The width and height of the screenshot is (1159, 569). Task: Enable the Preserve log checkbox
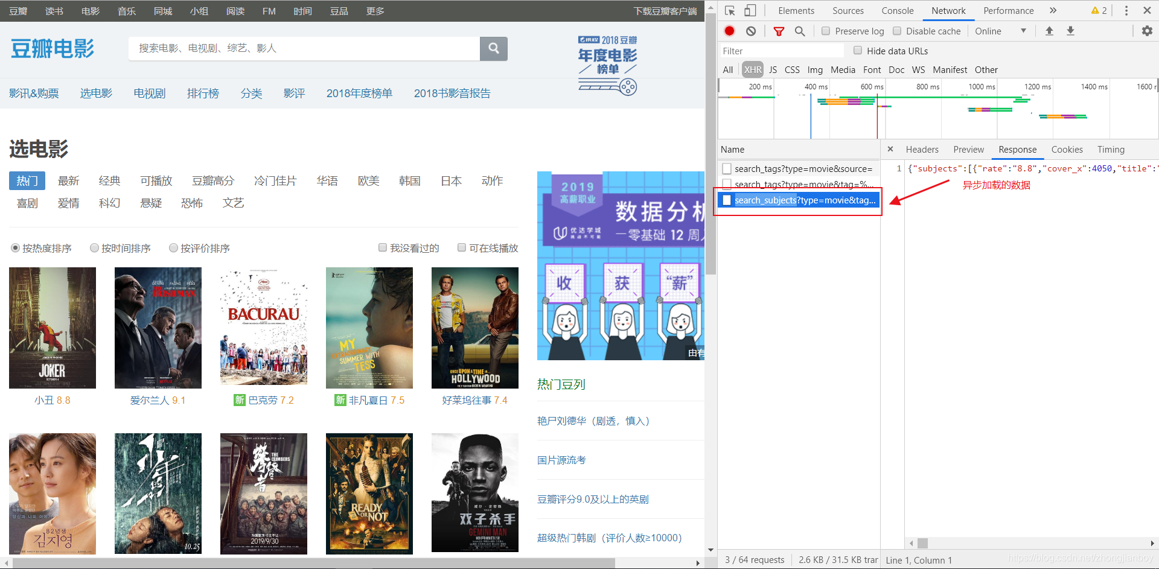click(x=826, y=31)
